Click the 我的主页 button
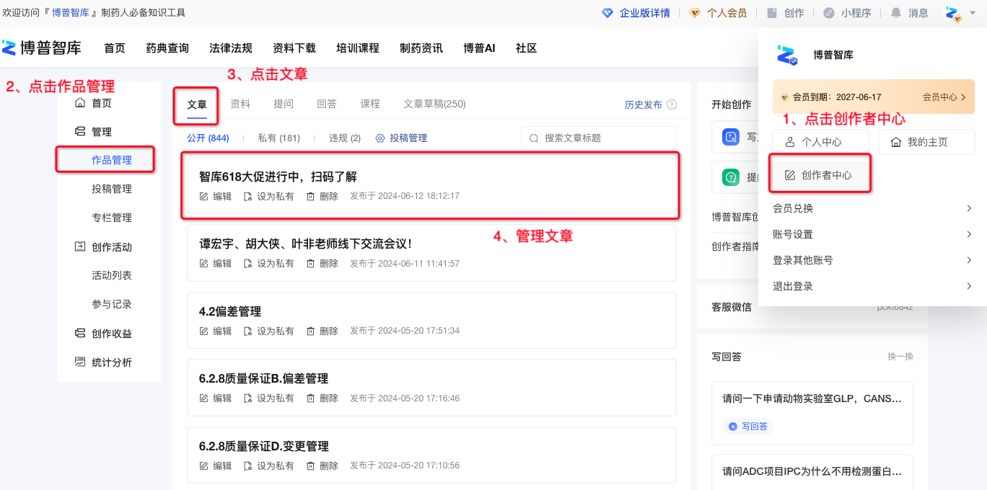The width and height of the screenshot is (987, 490). (926, 142)
